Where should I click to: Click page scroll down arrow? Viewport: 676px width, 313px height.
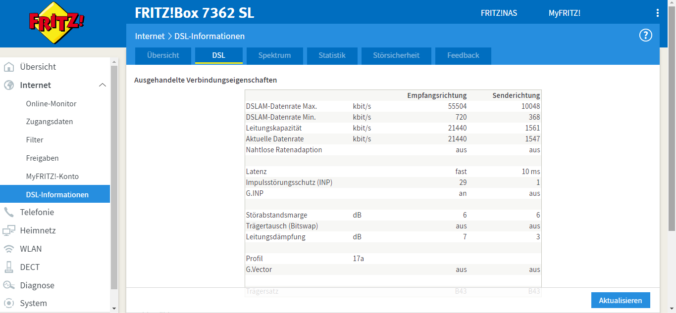pos(672,309)
